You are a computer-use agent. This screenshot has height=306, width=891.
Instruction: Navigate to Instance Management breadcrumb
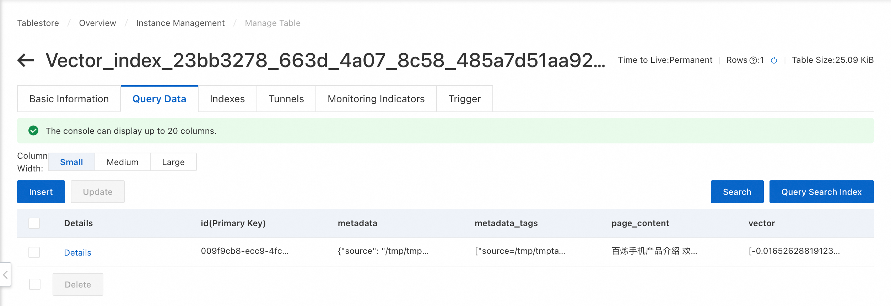(180, 23)
